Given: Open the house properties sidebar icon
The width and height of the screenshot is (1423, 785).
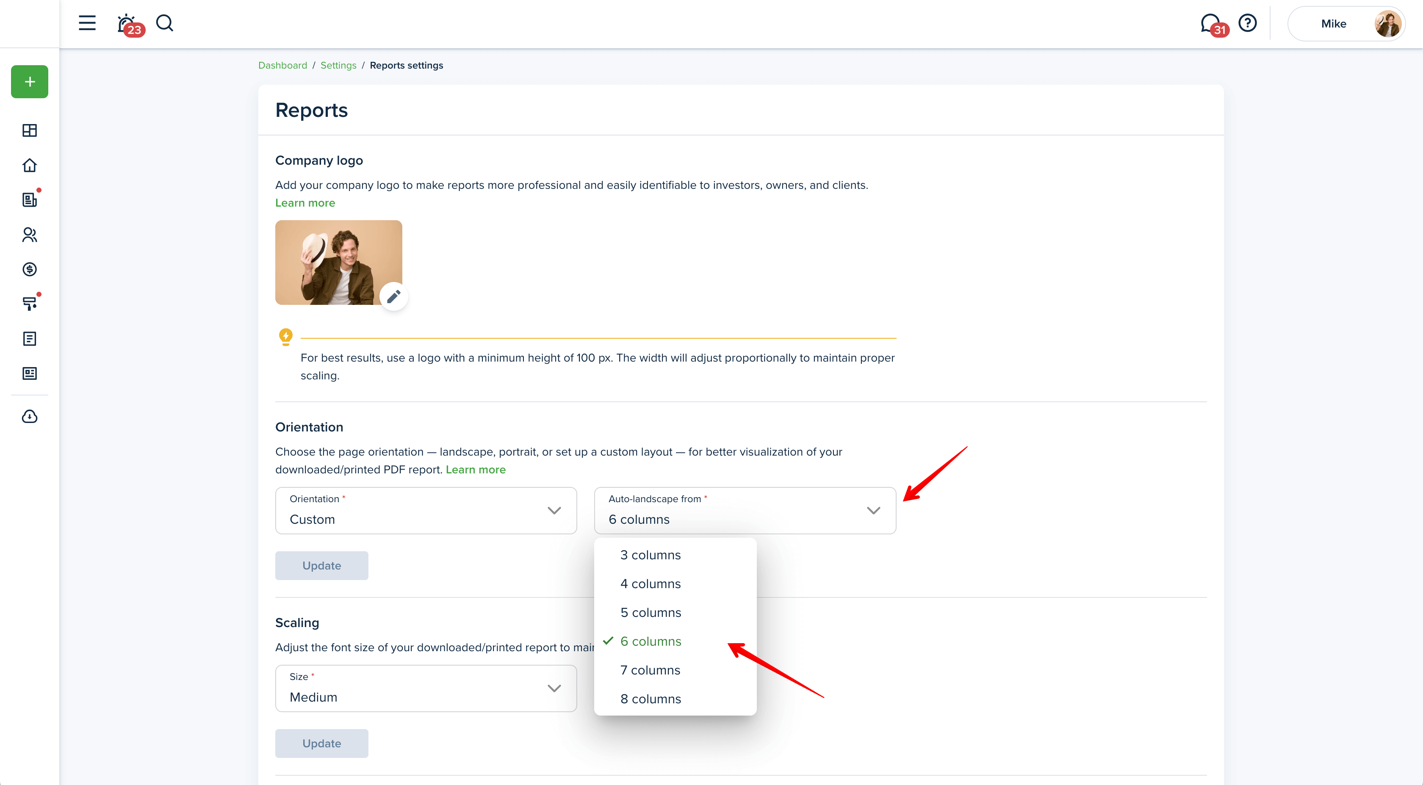Looking at the screenshot, I should 30,165.
